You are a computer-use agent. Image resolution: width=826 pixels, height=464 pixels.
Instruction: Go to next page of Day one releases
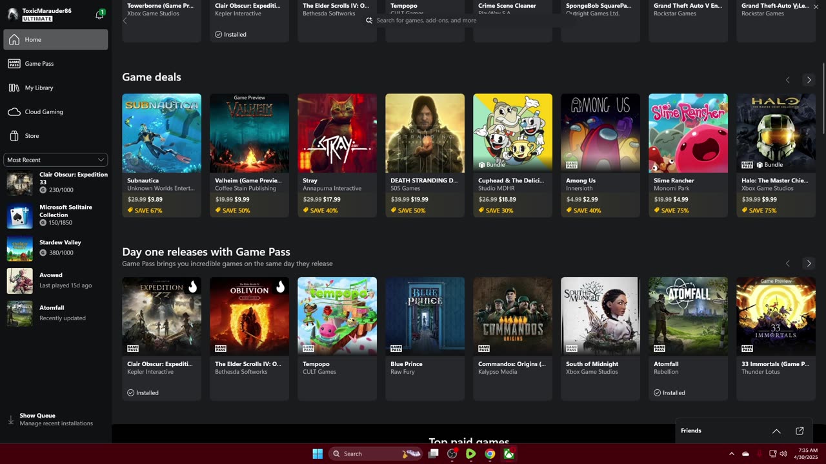click(x=809, y=264)
